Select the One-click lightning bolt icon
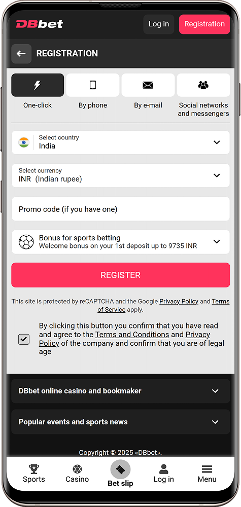 point(38,85)
